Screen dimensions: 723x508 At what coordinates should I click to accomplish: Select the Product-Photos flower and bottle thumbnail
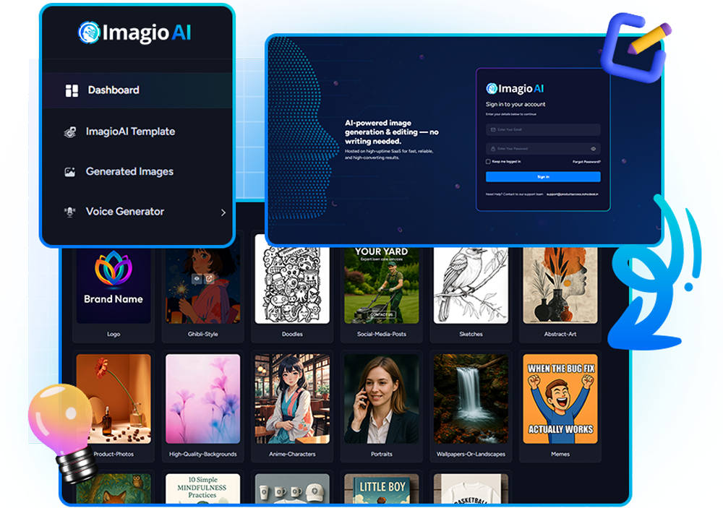coord(114,399)
